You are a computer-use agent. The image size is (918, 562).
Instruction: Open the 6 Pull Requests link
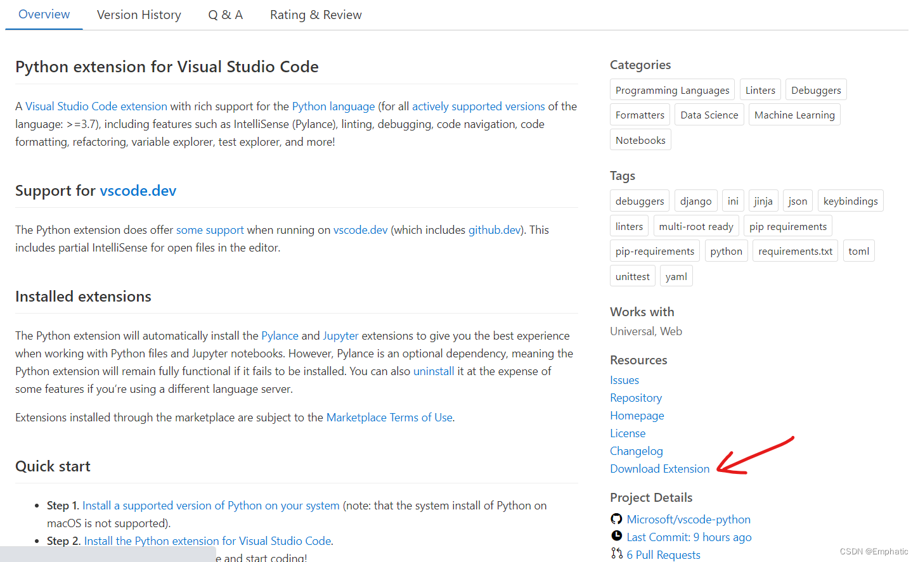click(x=664, y=554)
